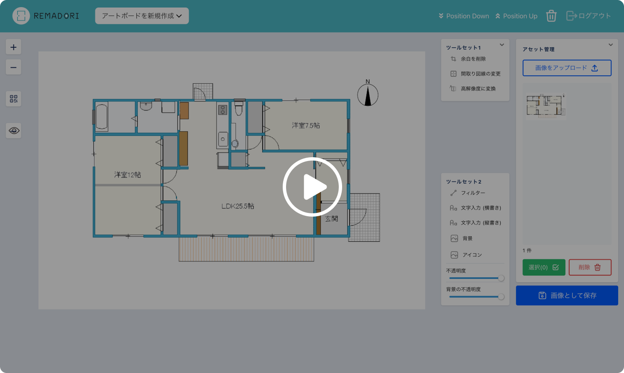
Task: Adjust the 不透明度 opacity slider
Action: point(501,278)
